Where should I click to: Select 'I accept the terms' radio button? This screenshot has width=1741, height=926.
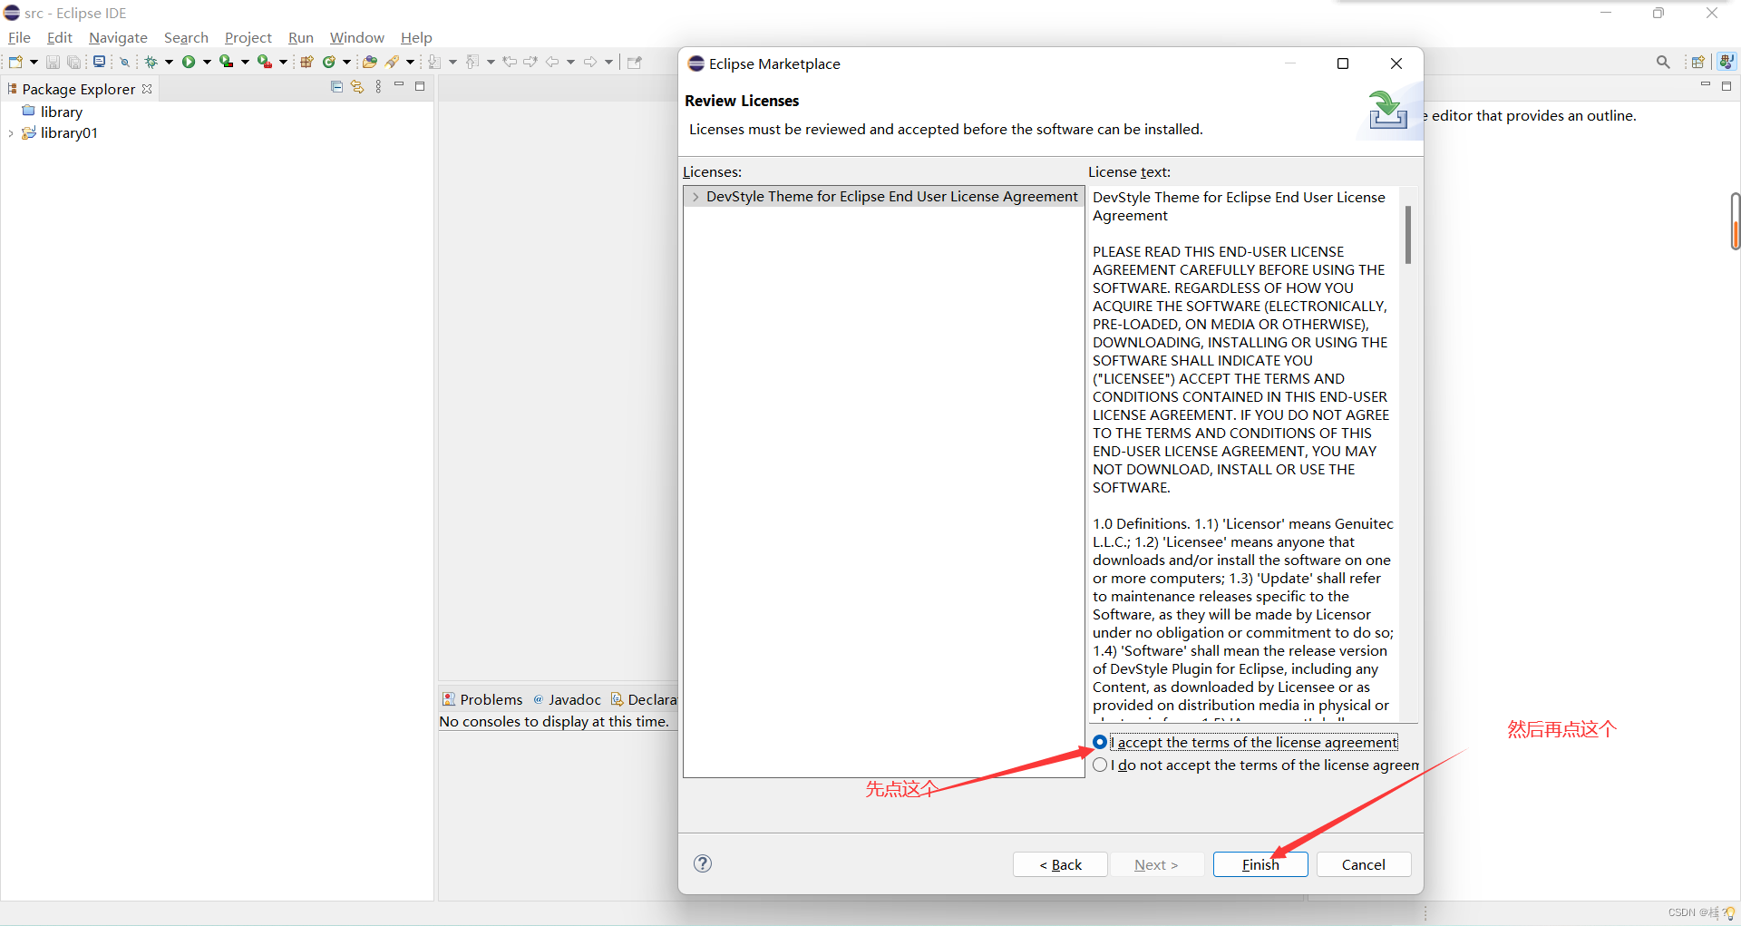(1100, 742)
